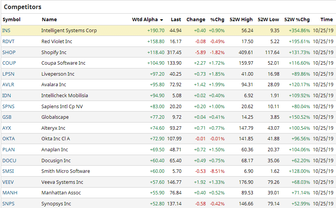Select the Alteryx Inc name
This screenshot has height=208, width=336.
pos(54,128)
